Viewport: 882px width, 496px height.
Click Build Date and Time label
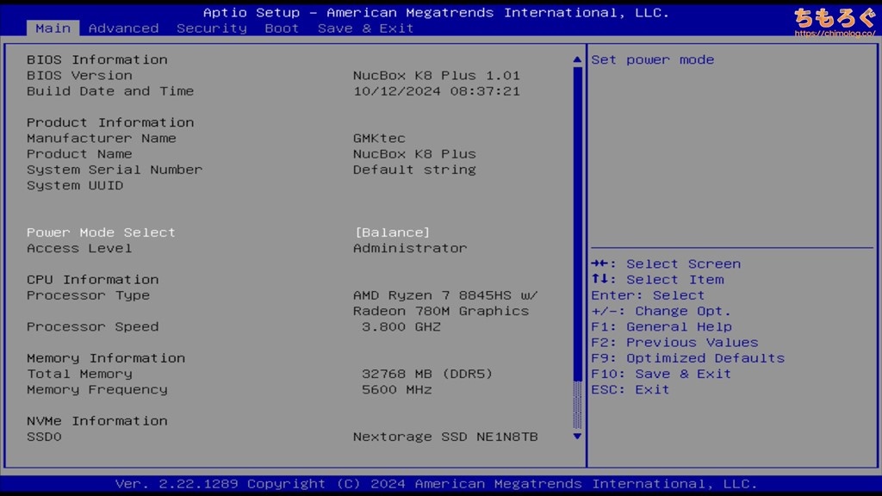point(110,91)
